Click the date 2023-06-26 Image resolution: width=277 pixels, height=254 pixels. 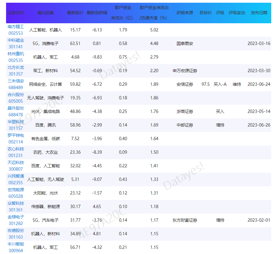(259, 125)
